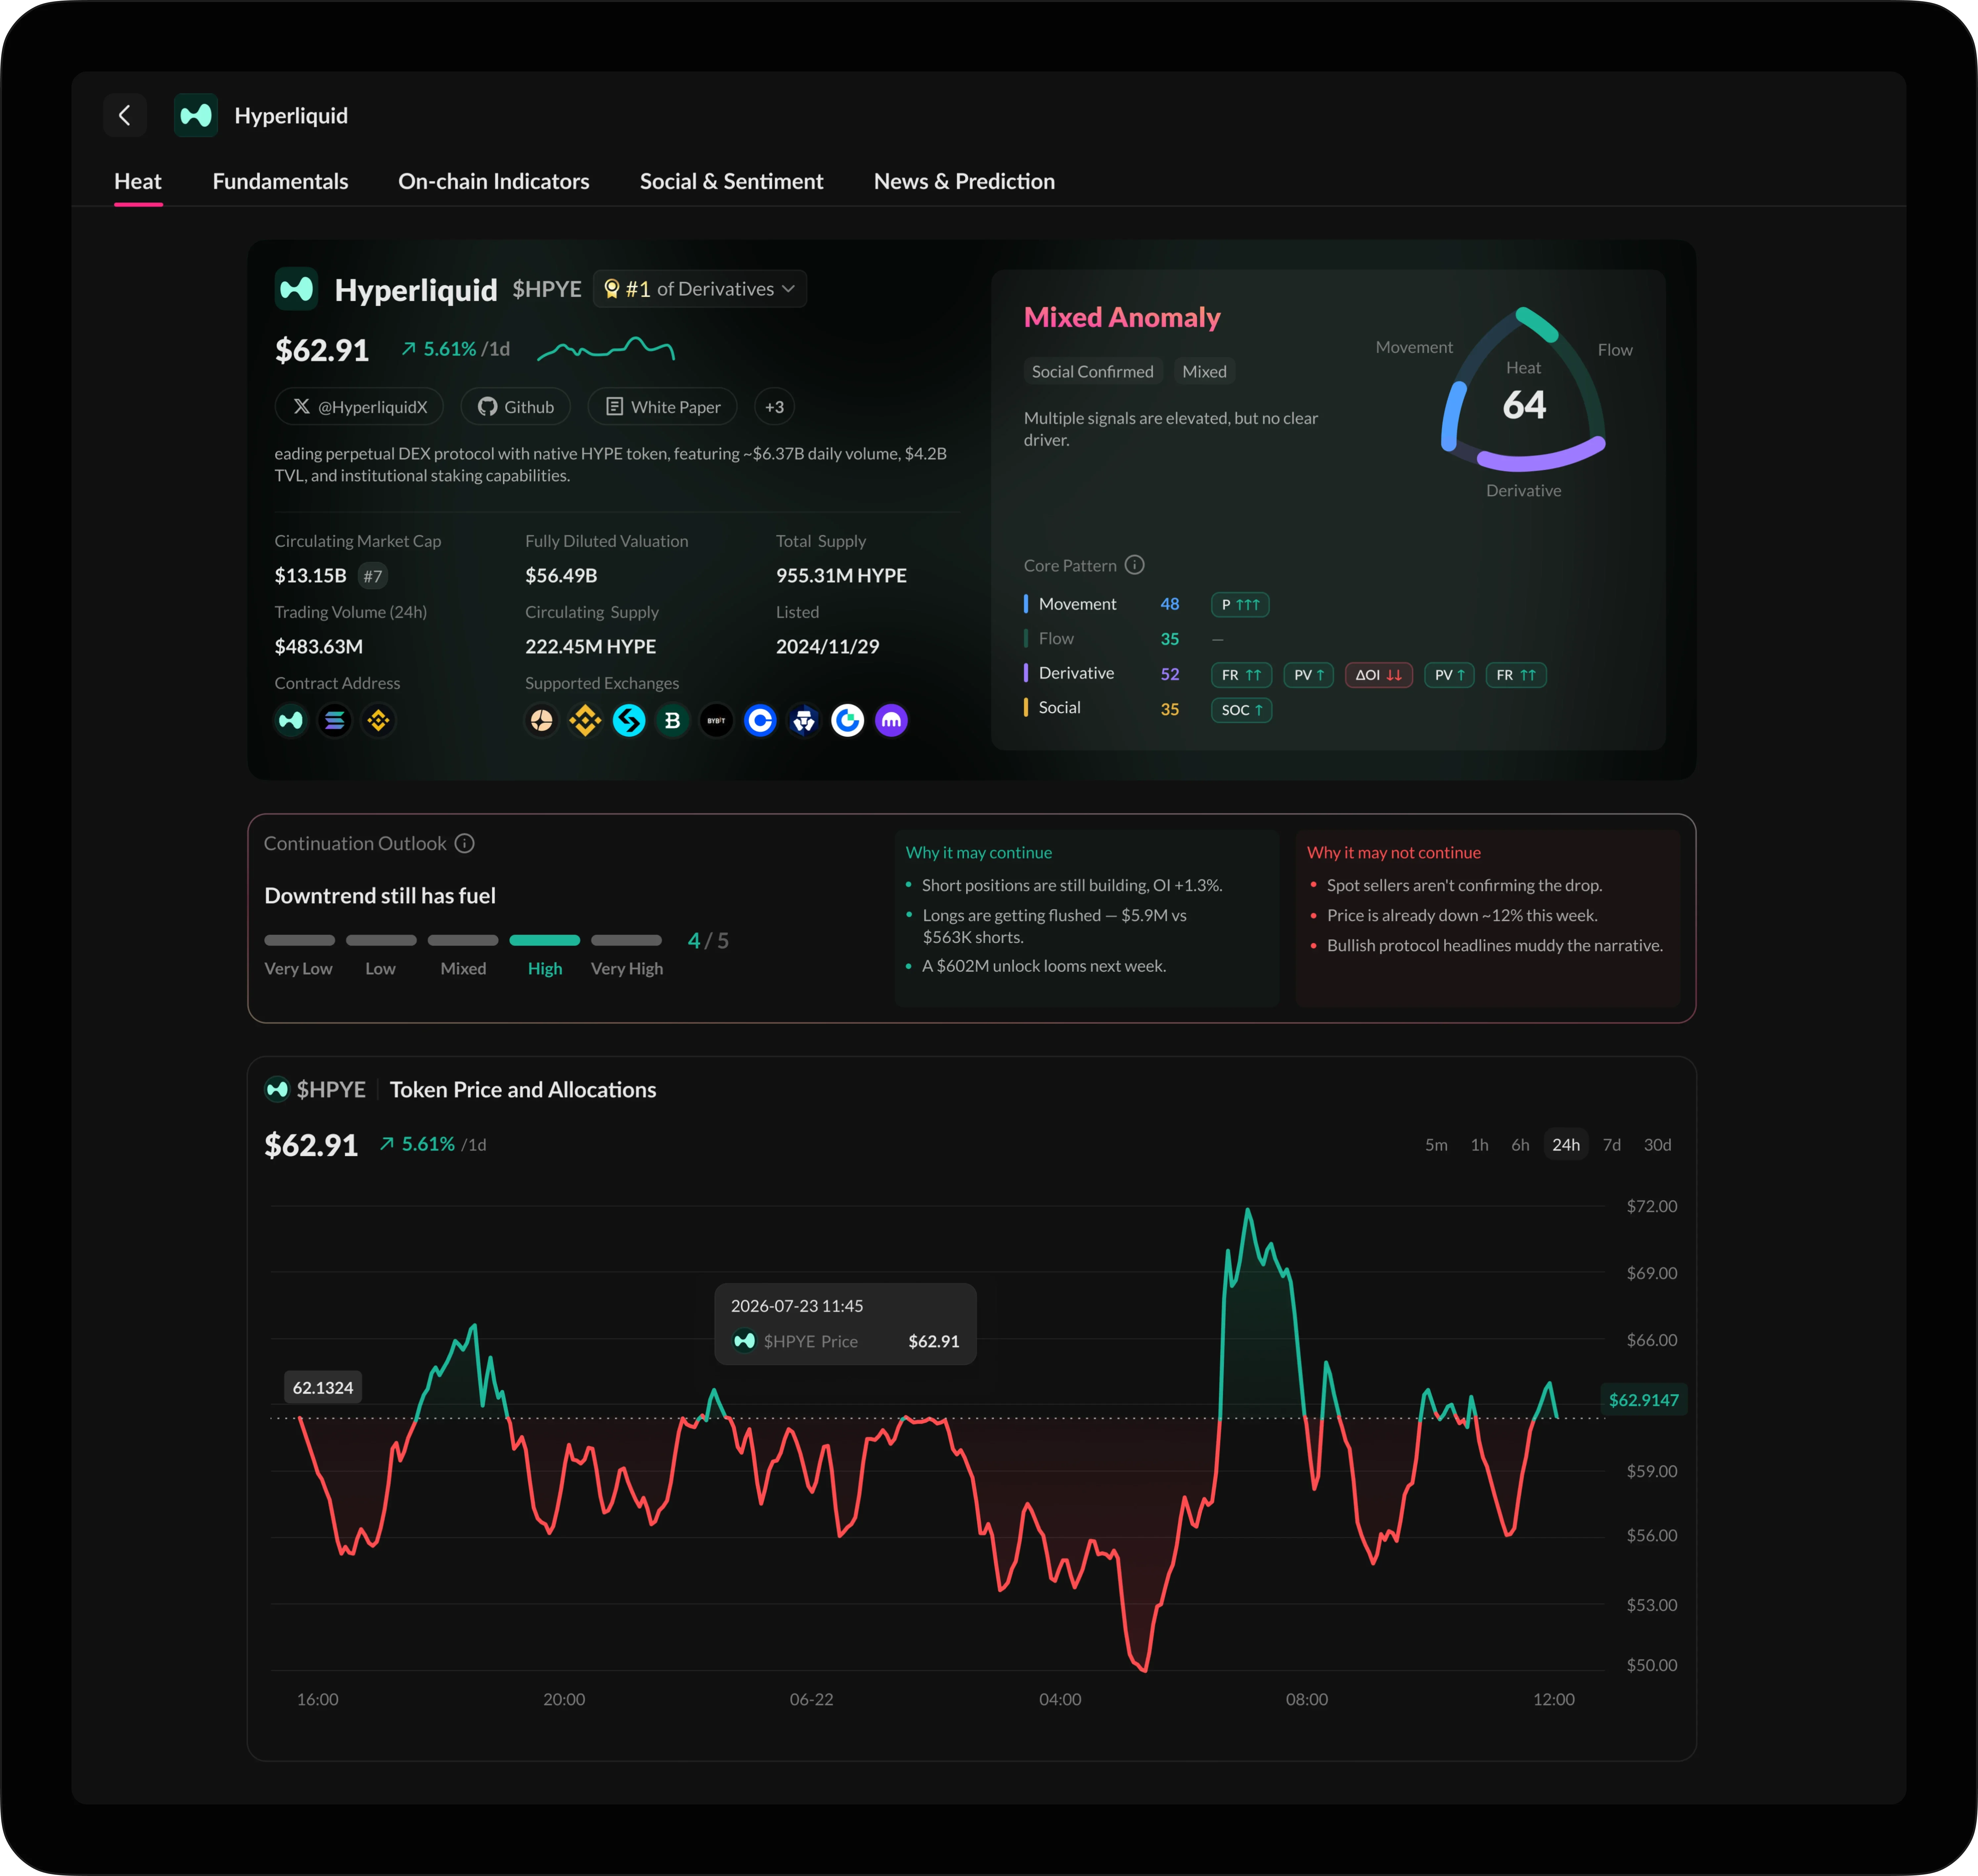Screen dimensions: 1978x1876
Task: Click the Binance exchange icon
Action: pyautogui.click(x=585, y=720)
